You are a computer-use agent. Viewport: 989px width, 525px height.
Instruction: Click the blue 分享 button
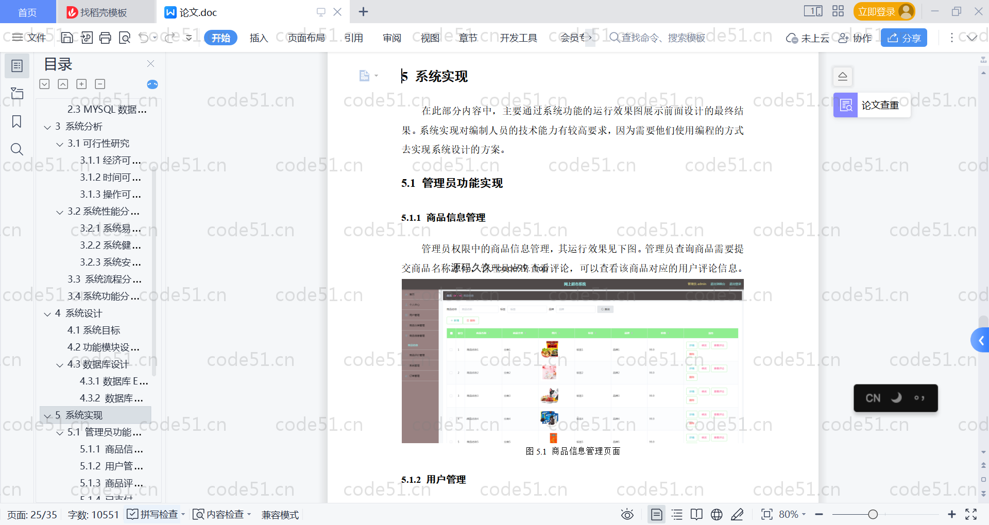pyautogui.click(x=903, y=38)
